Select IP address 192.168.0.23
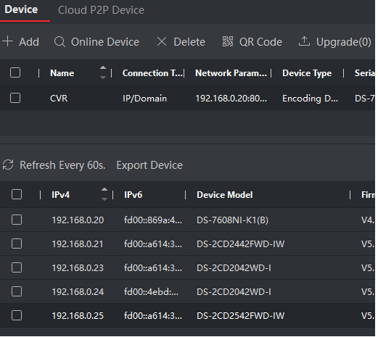Screen dimensions: 378x337 pos(78,268)
